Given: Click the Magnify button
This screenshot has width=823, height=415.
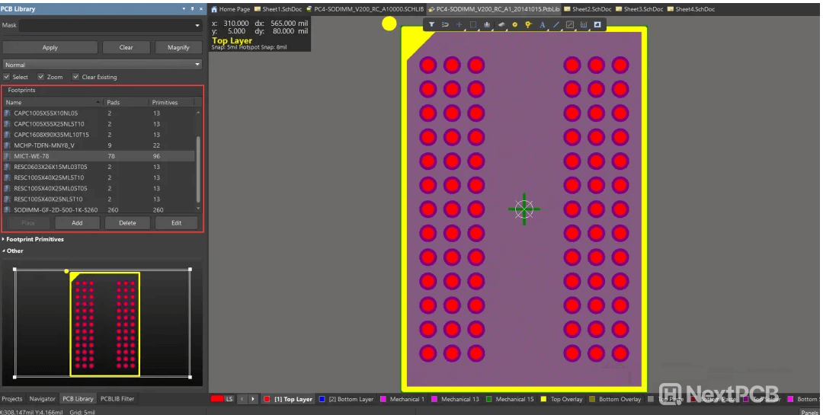Looking at the screenshot, I should [x=178, y=47].
